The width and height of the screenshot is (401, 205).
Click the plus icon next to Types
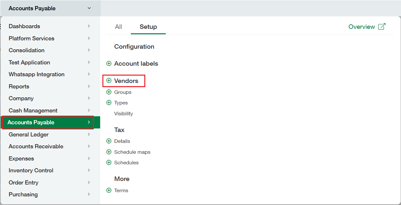pos(109,103)
